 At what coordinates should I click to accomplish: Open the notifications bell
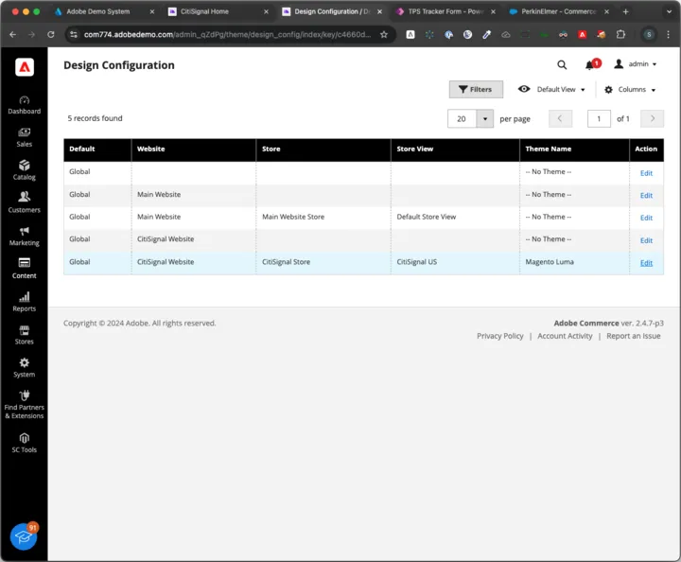589,65
